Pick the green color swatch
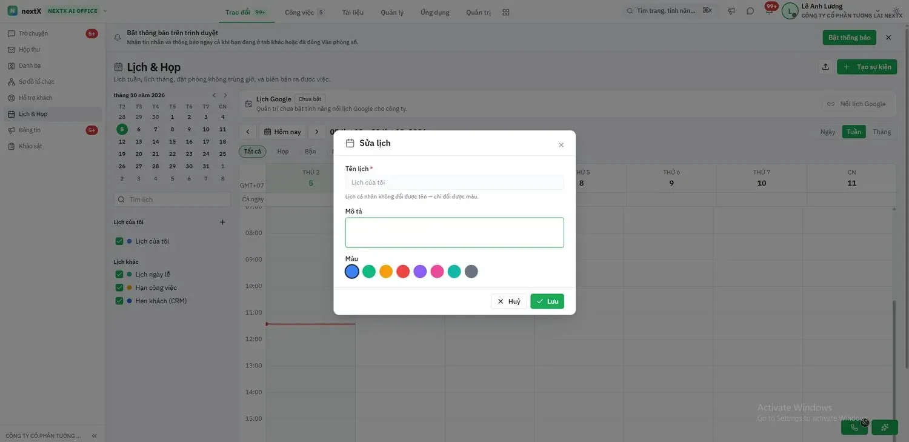 pos(369,272)
